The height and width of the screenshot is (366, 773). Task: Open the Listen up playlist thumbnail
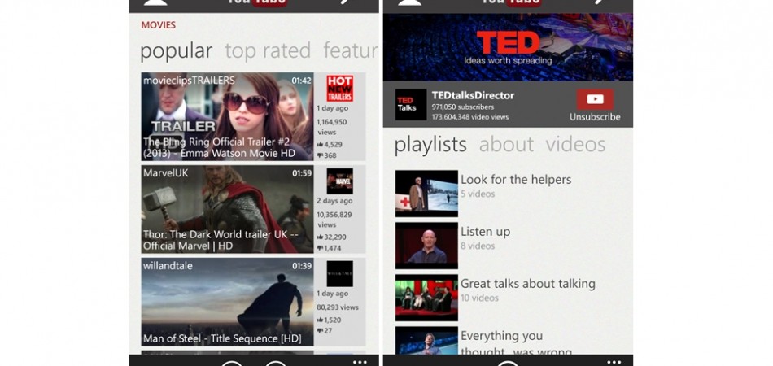[426, 246]
